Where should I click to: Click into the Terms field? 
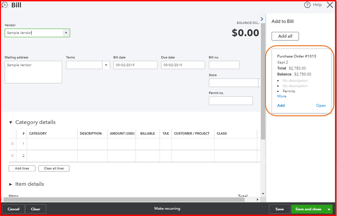pos(84,65)
